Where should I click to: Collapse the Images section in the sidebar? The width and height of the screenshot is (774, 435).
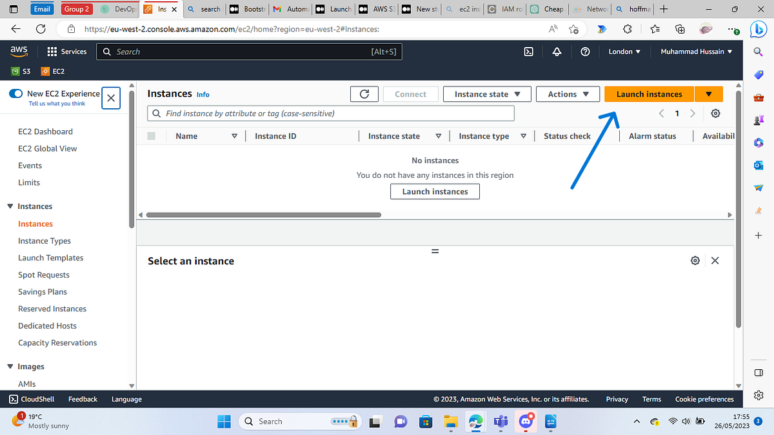pyautogui.click(x=10, y=366)
